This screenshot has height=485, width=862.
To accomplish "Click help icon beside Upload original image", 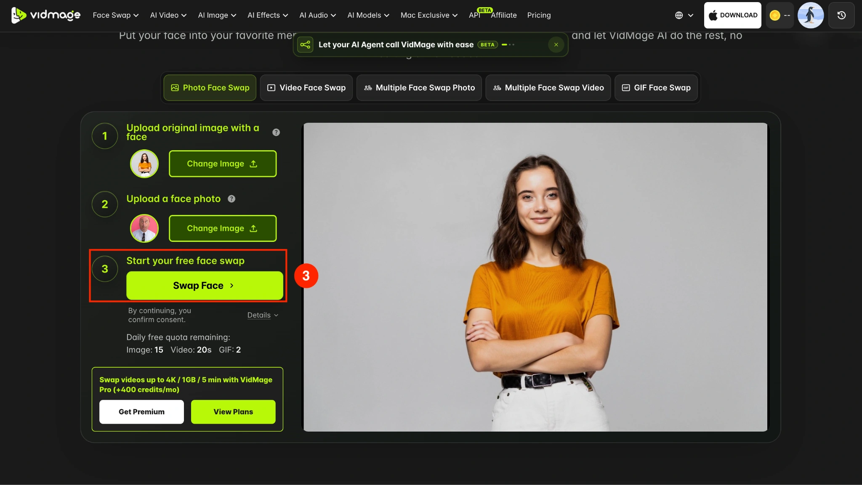I will tap(276, 132).
